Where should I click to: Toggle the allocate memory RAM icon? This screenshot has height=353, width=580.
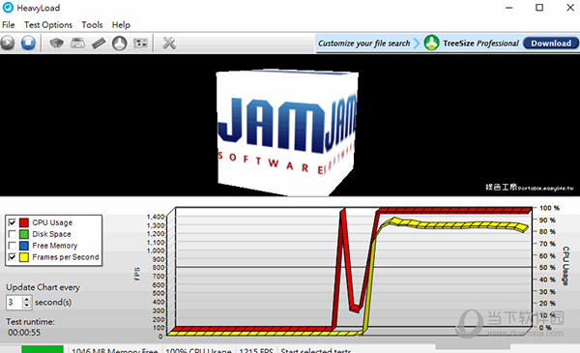click(x=99, y=44)
